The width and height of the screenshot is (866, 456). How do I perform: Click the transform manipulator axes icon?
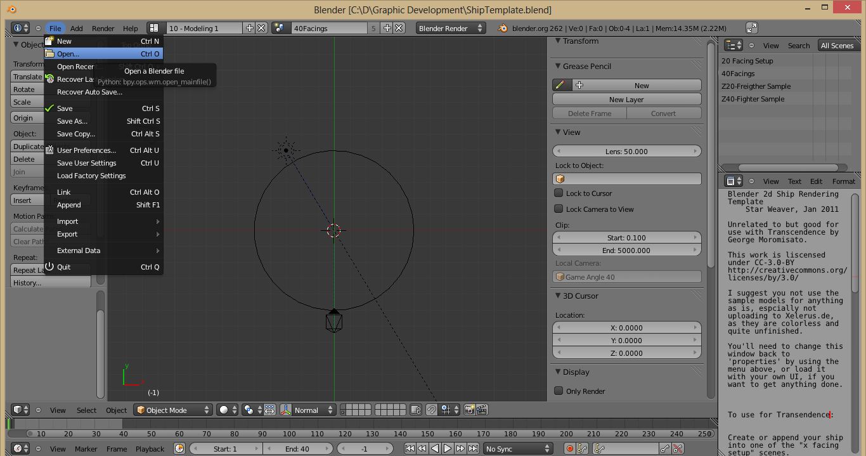coord(286,410)
